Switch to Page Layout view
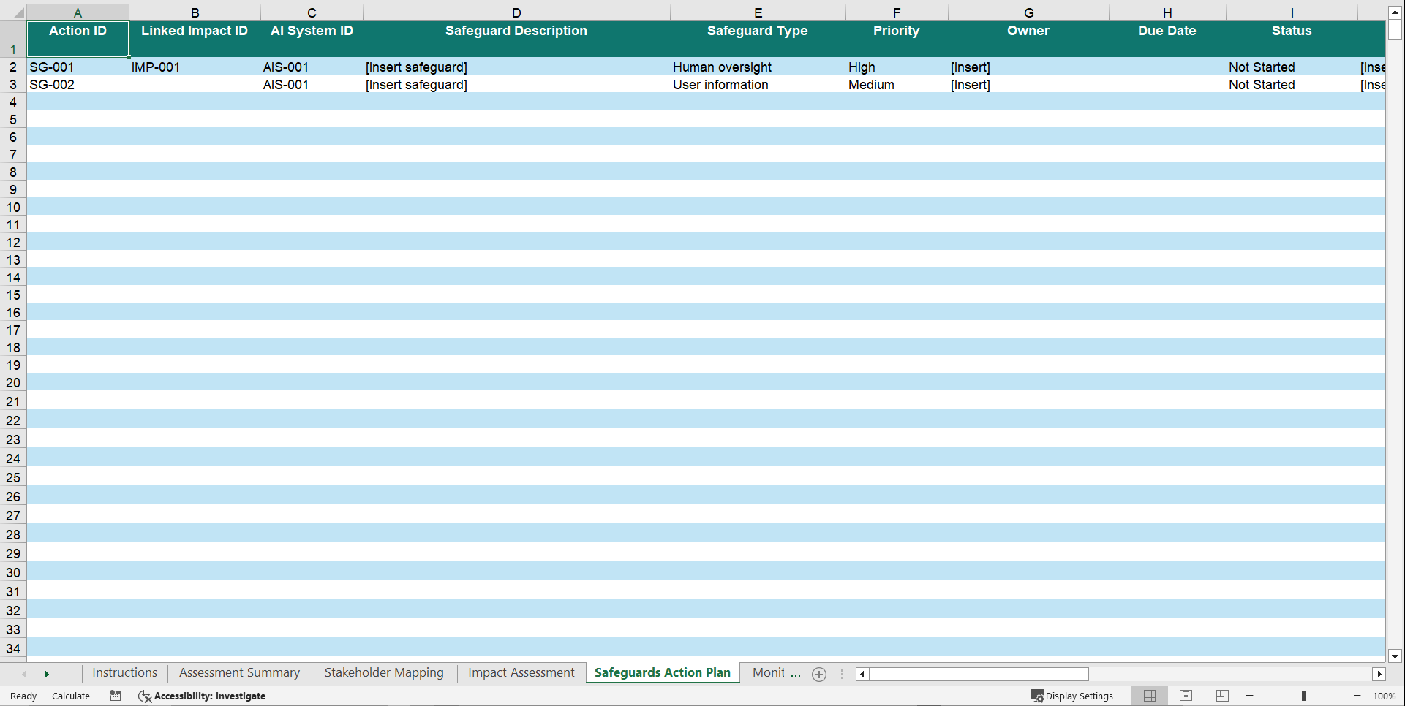Screen dimensions: 1405x706 tap(1186, 696)
